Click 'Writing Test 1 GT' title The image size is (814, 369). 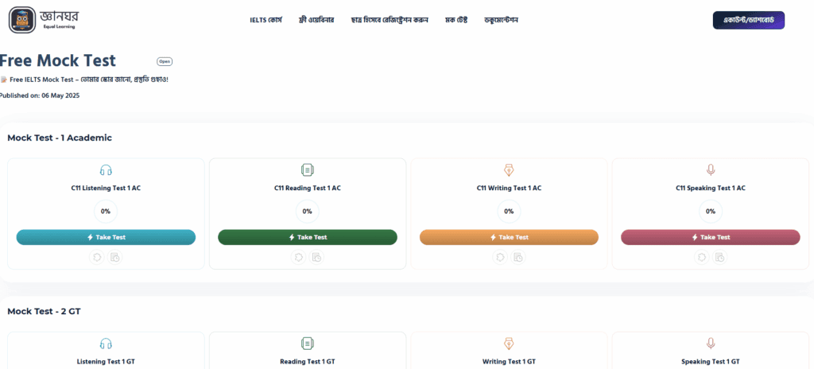click(x=509, y=362)
